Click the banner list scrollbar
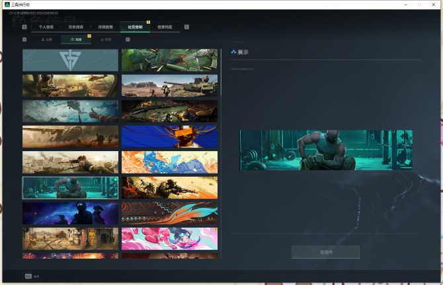The height and width of the screenshot is (285, 443). pyautogui.click(x=221, y=72)
